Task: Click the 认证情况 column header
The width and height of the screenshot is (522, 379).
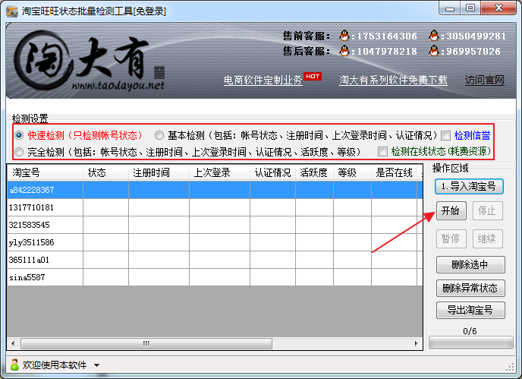Action: [x=272, y=172]
